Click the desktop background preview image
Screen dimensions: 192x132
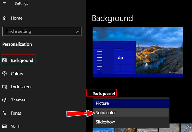coord(138,52)
